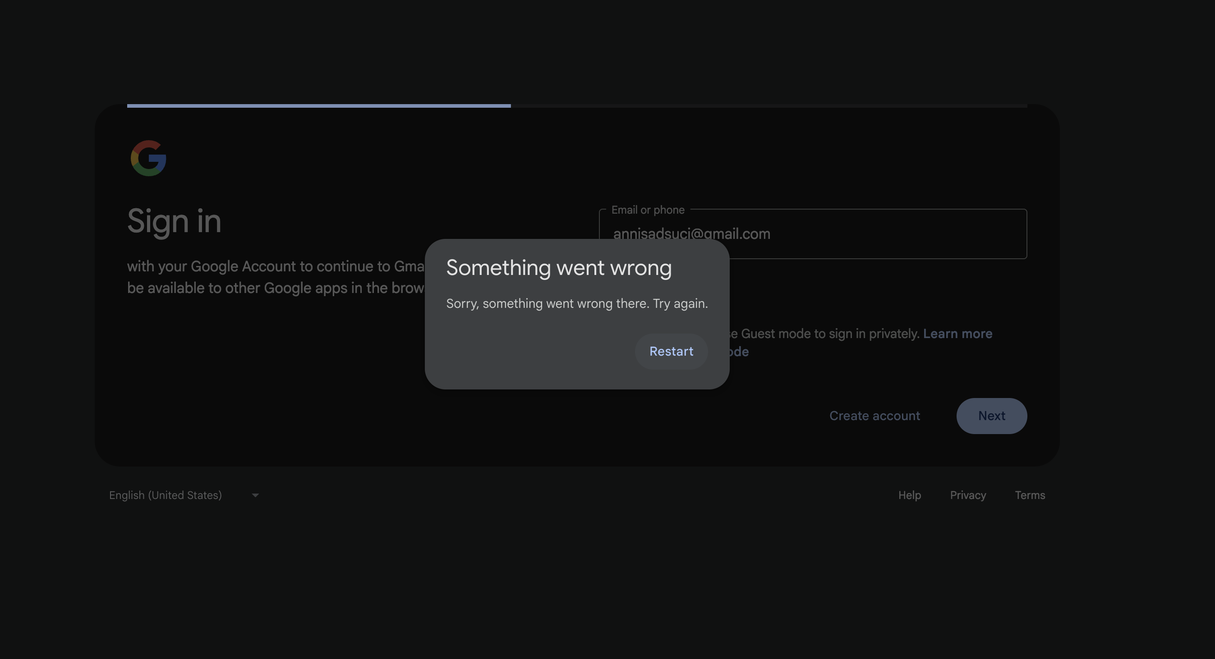This screenshot has width=1215, height=659.
Task: Open the English (United States) language selector
Action: coord(165,495)
